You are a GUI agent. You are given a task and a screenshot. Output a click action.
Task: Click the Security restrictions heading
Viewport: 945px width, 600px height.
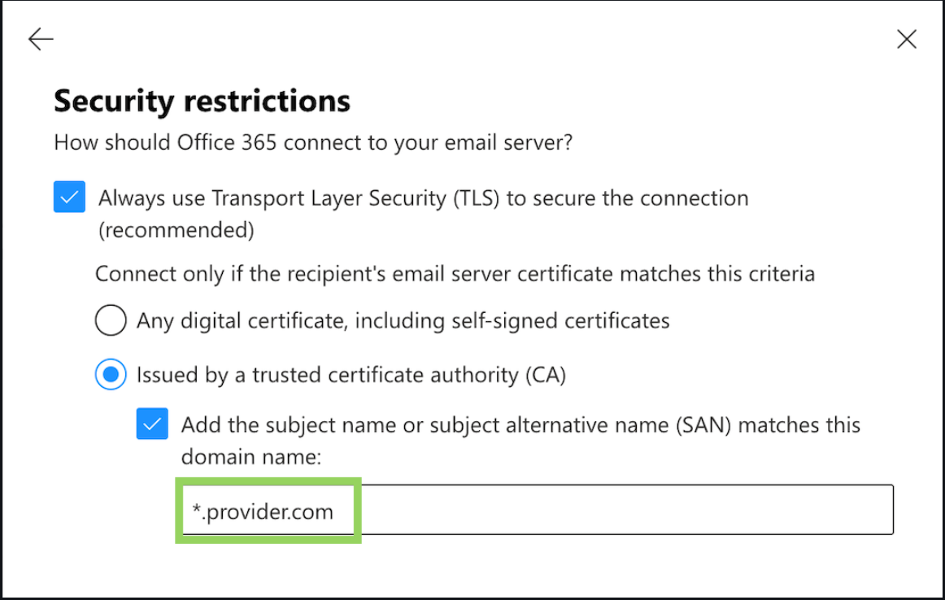[201, 100]
